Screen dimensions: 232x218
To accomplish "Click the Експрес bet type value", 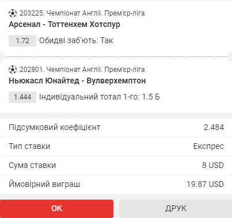I will (x=208, y=147).
